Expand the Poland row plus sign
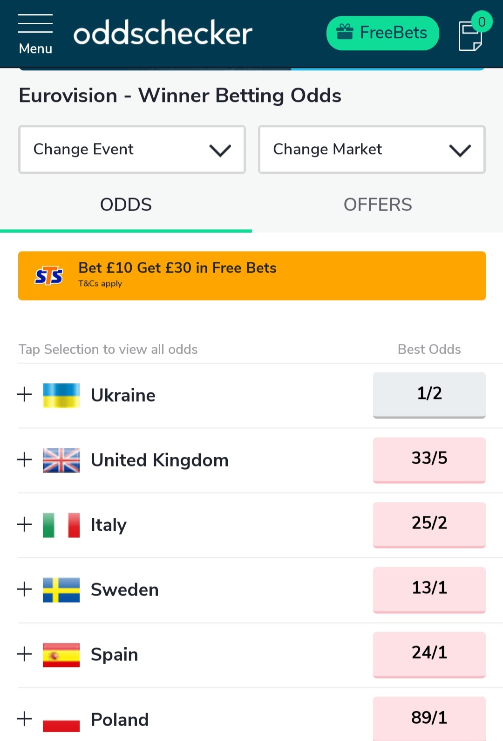The width and height of the screenshot is (503, 741). (25, 719)
